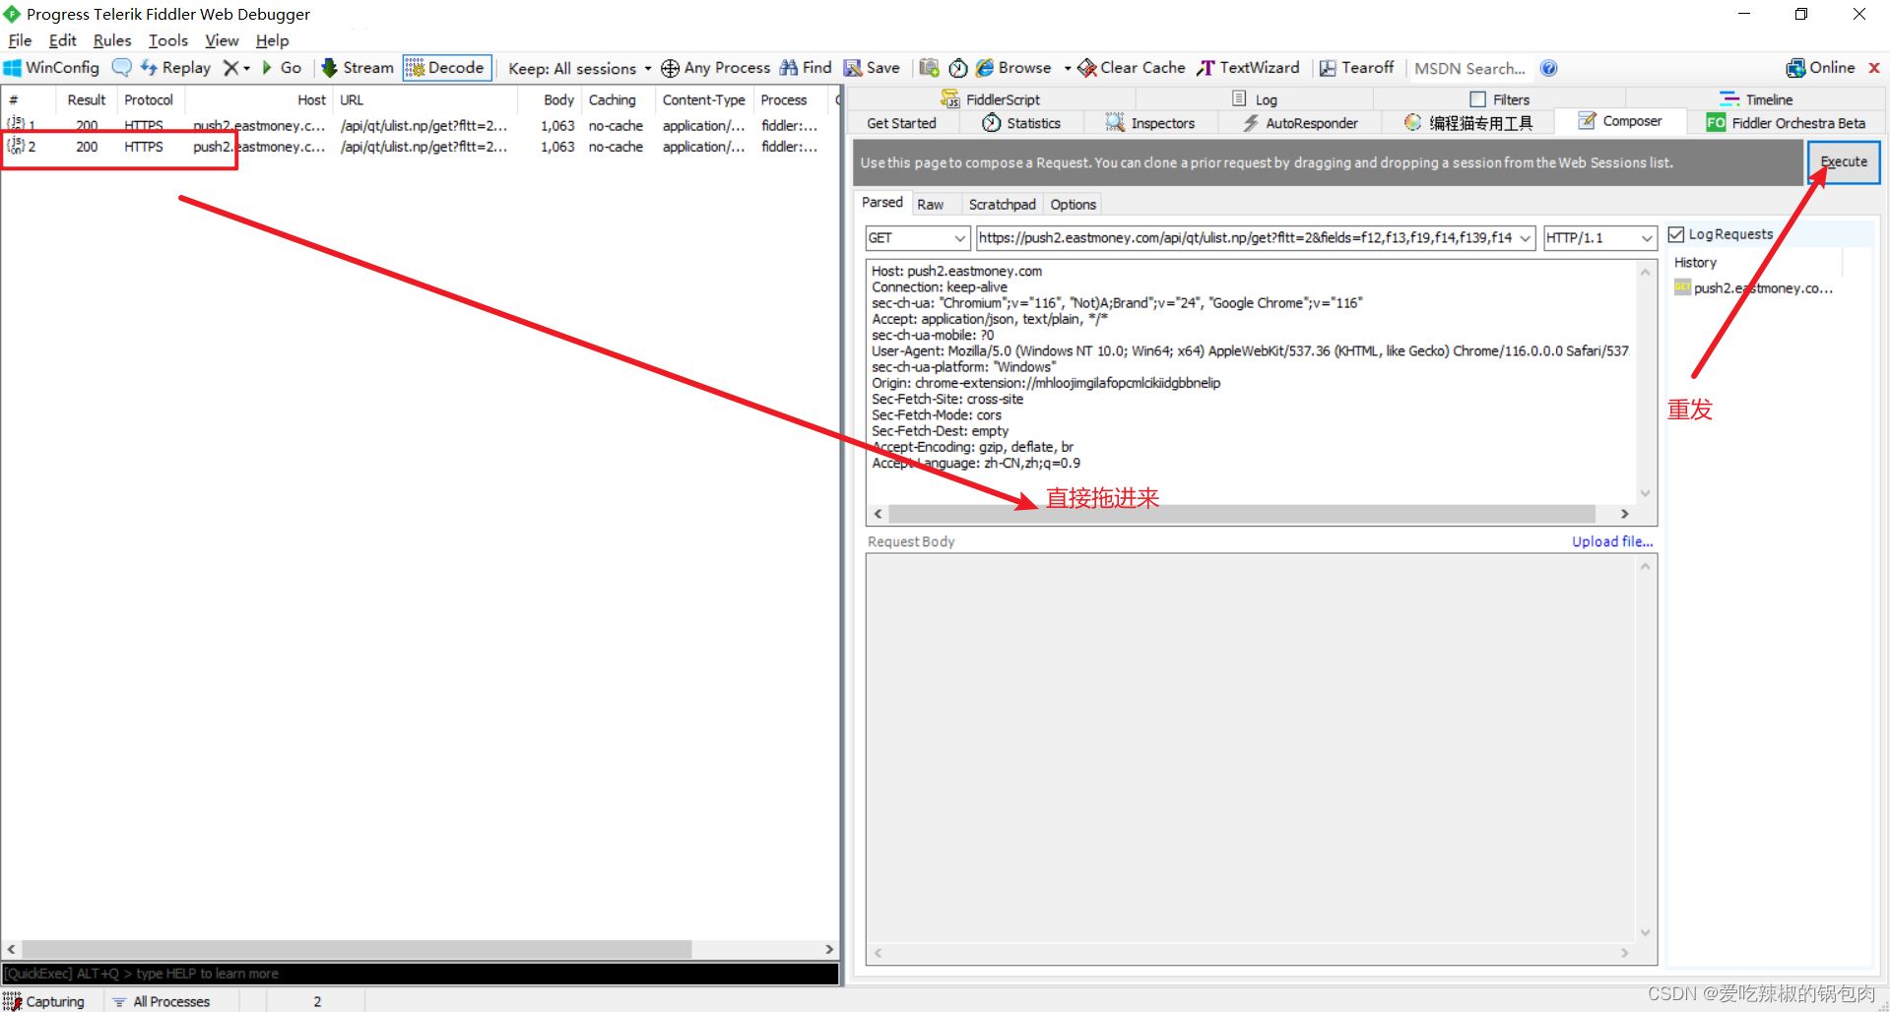Open the blue help icon

[1549, 68]
